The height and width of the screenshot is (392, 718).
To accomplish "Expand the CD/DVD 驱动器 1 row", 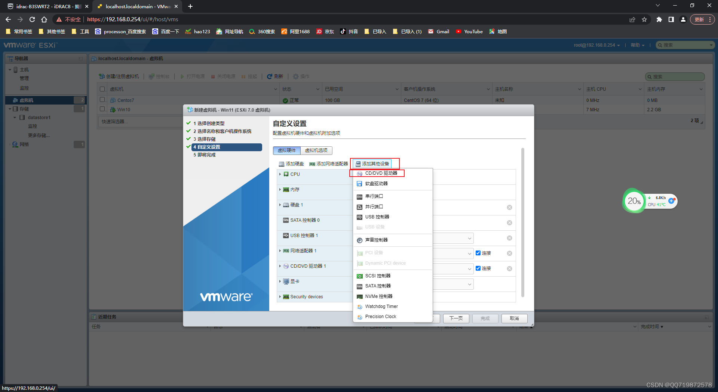I will point(280,266).
